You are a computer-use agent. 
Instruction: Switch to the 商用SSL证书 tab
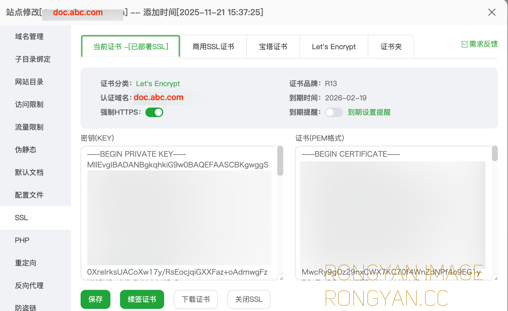[x=213, y=47]
